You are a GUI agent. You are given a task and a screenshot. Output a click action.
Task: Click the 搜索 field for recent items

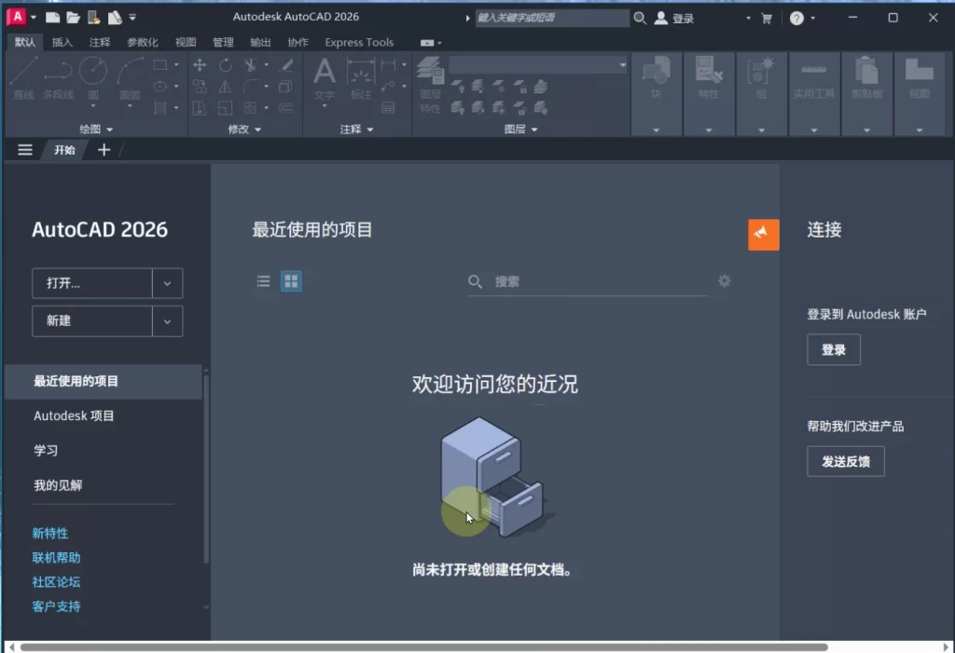pos(597,281)
